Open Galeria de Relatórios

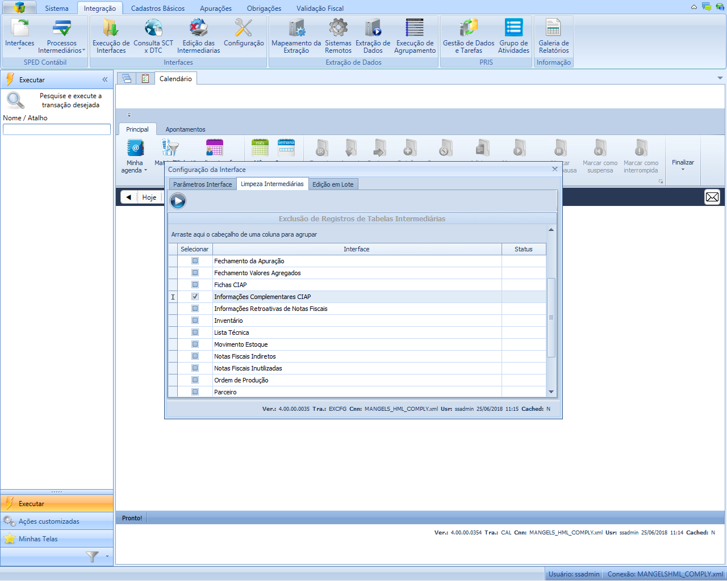[x=553, y=36]
